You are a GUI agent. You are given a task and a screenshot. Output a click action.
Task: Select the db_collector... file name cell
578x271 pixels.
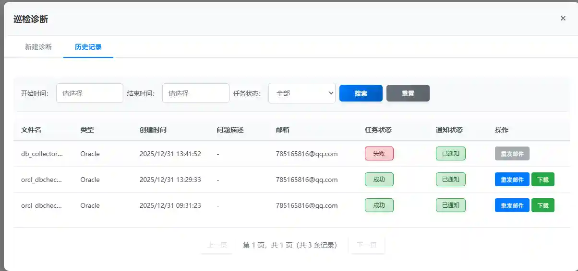42,154
